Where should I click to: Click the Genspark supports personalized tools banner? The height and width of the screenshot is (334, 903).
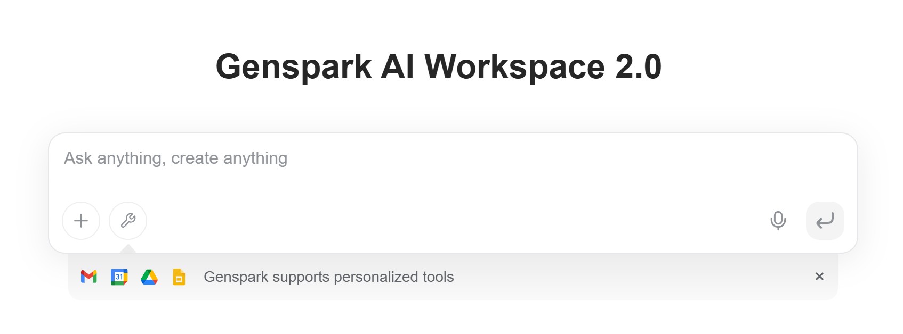pos(328,277)
